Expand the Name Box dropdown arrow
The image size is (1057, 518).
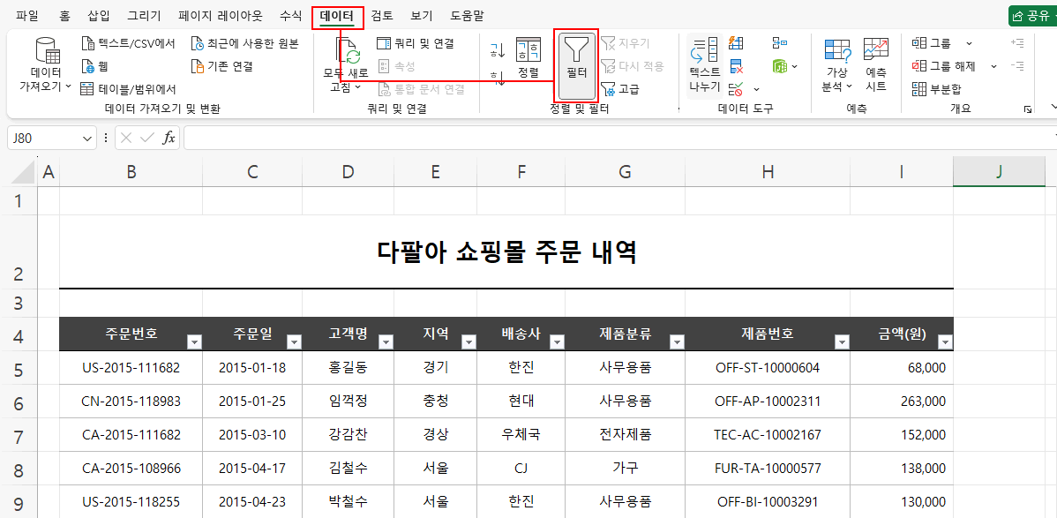(87, 138)
